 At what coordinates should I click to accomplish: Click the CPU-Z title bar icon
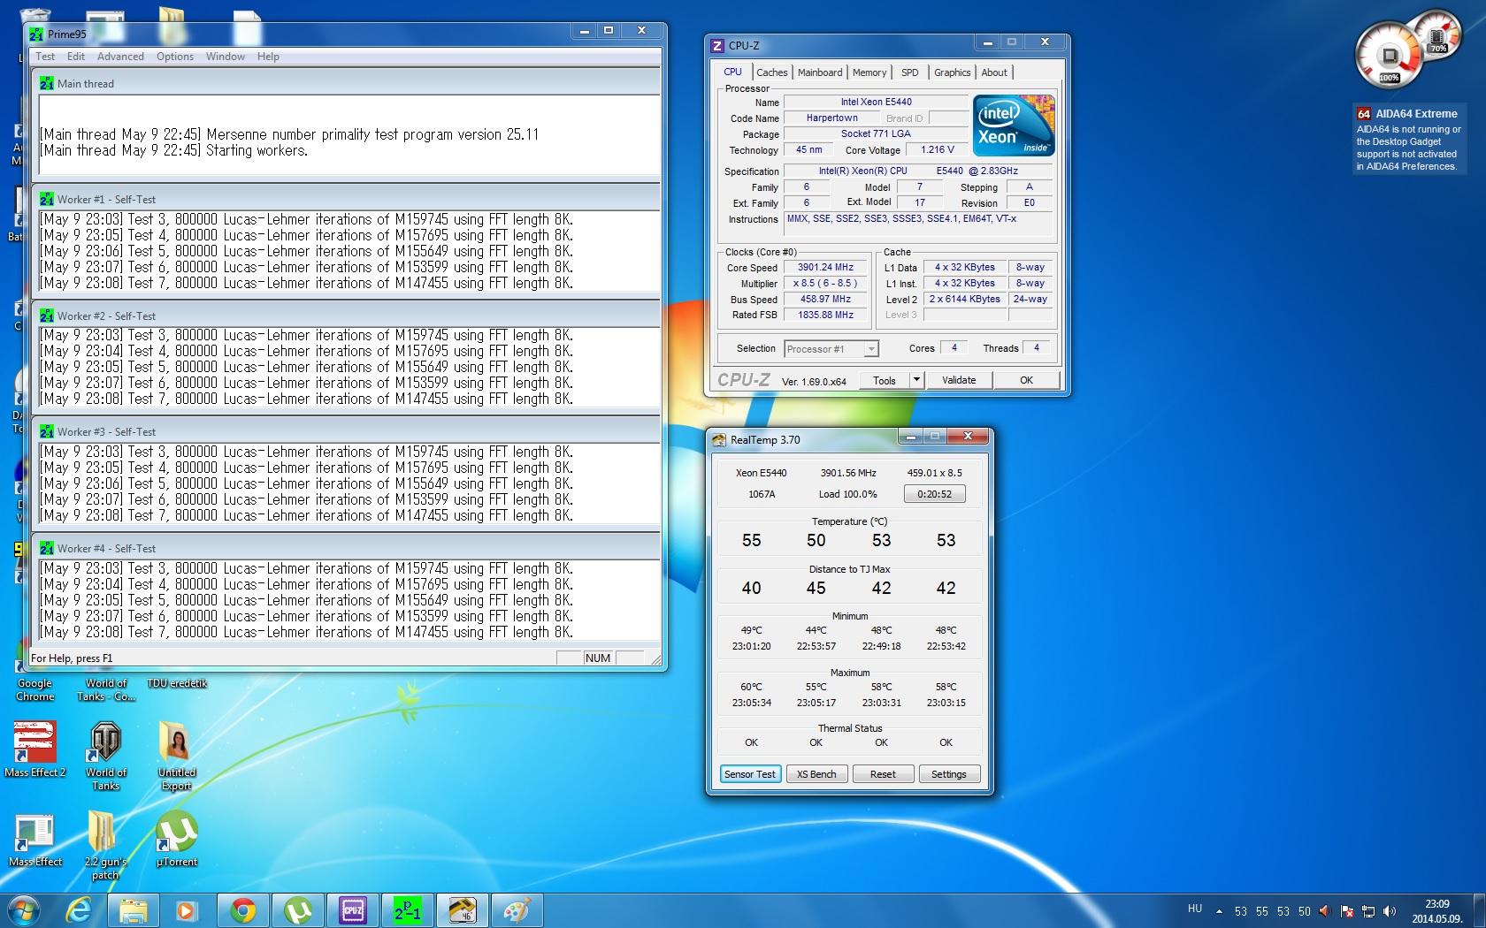pos(718,45)
